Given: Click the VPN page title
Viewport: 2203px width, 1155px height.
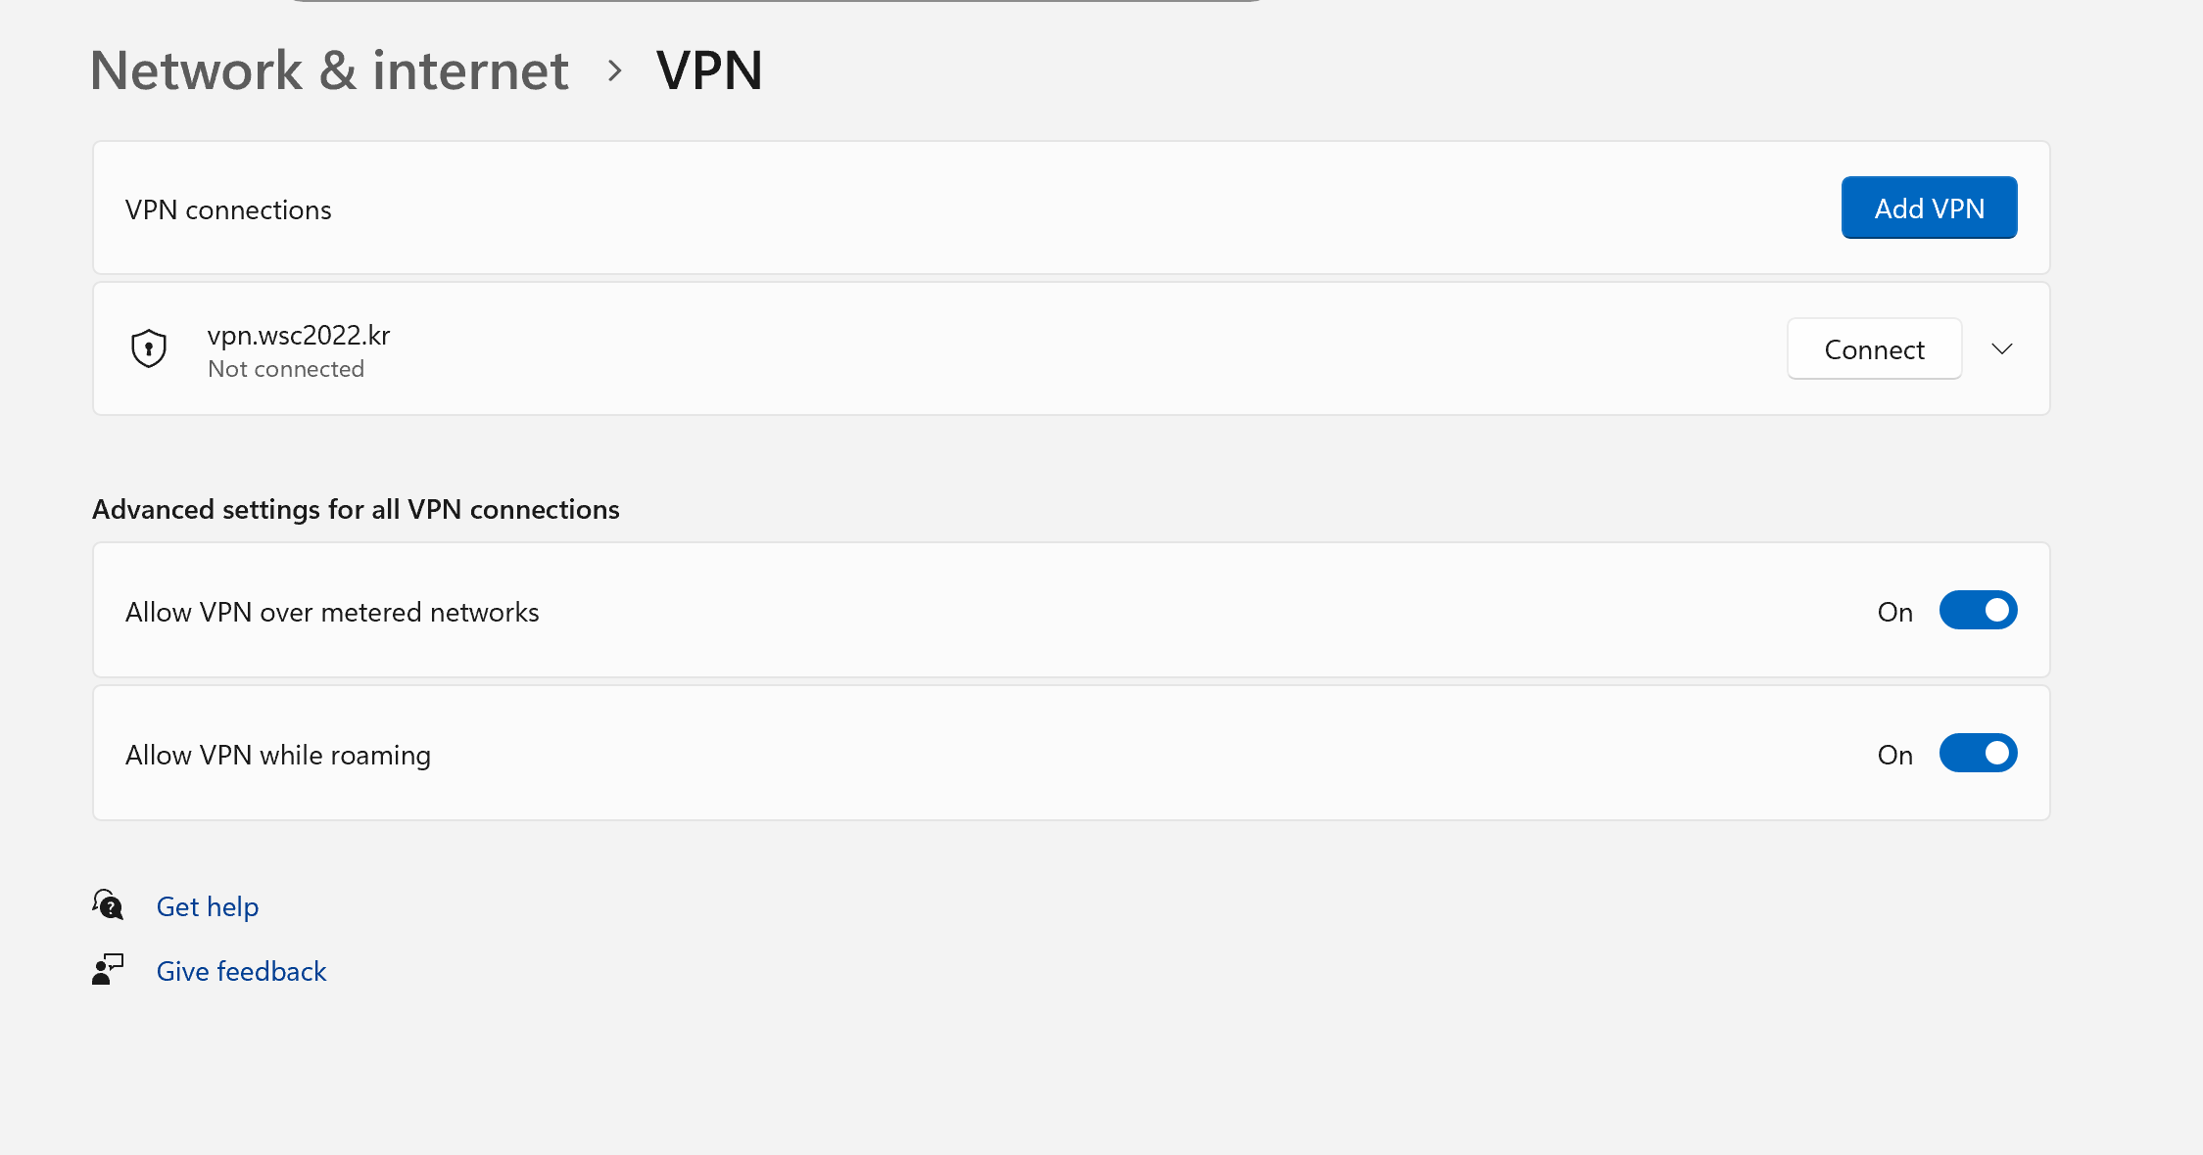Looking at the screenshot, I should pos(709,70).
